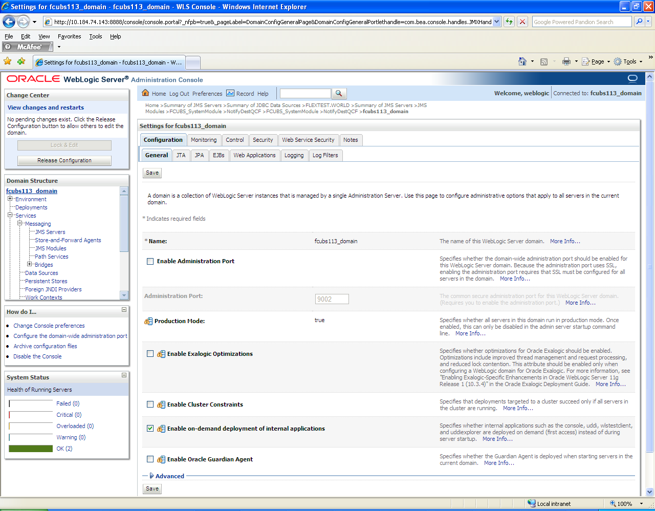Open the address bar URL dropdown
The height and width of the screenshot is (511, 655).
(x=497, y=22)
